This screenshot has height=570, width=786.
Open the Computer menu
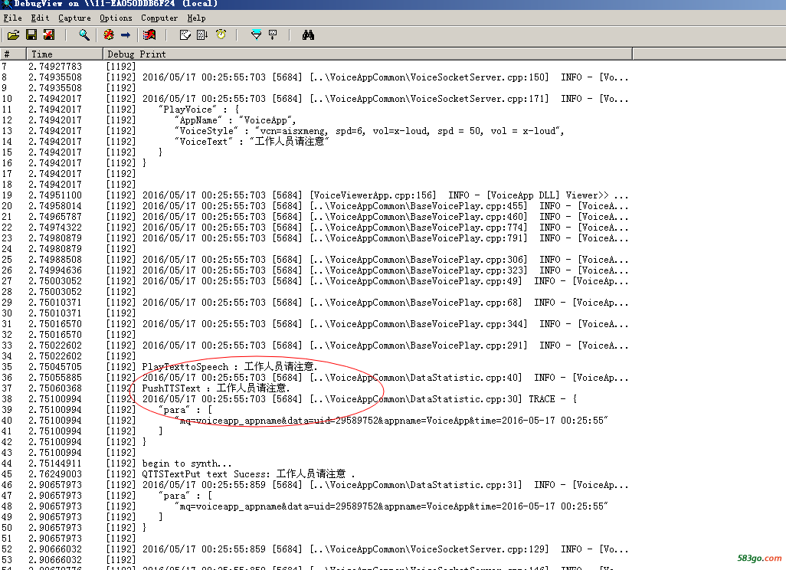click(x=159, y=18)
